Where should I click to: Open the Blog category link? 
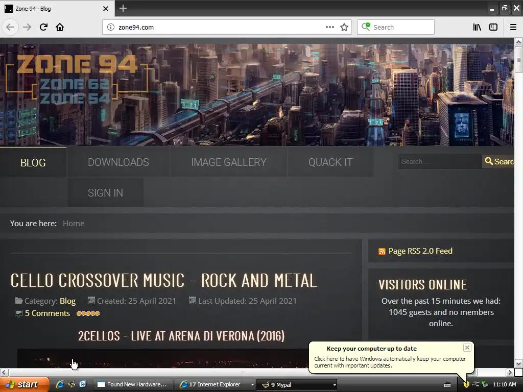coord(68,301)
